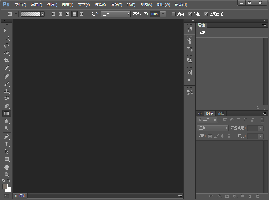Open the Character panel icon
This screenshot has height=200, width=269.
(189, 72)
